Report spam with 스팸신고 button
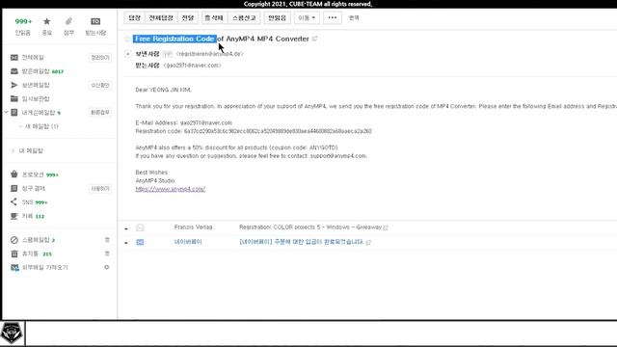The height and width of the screenshot is (347, 617). click(244, 17)
